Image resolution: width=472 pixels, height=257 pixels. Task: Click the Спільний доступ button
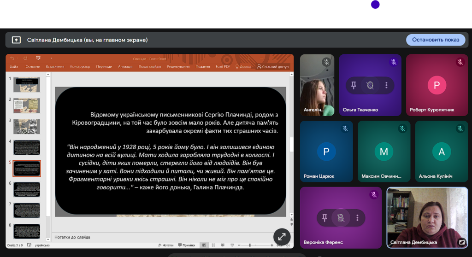click(x=273, y=67)
